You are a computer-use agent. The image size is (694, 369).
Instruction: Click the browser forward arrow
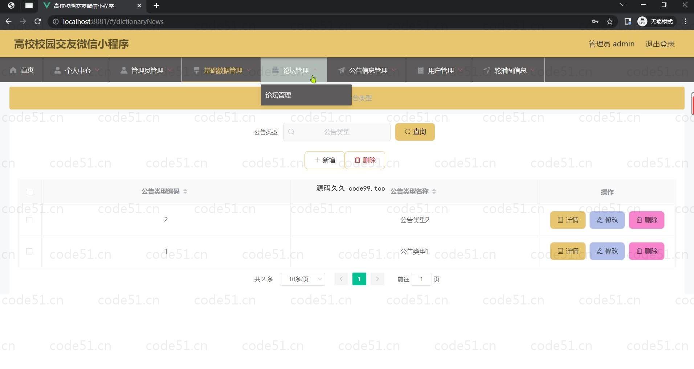tap(23, 21)
